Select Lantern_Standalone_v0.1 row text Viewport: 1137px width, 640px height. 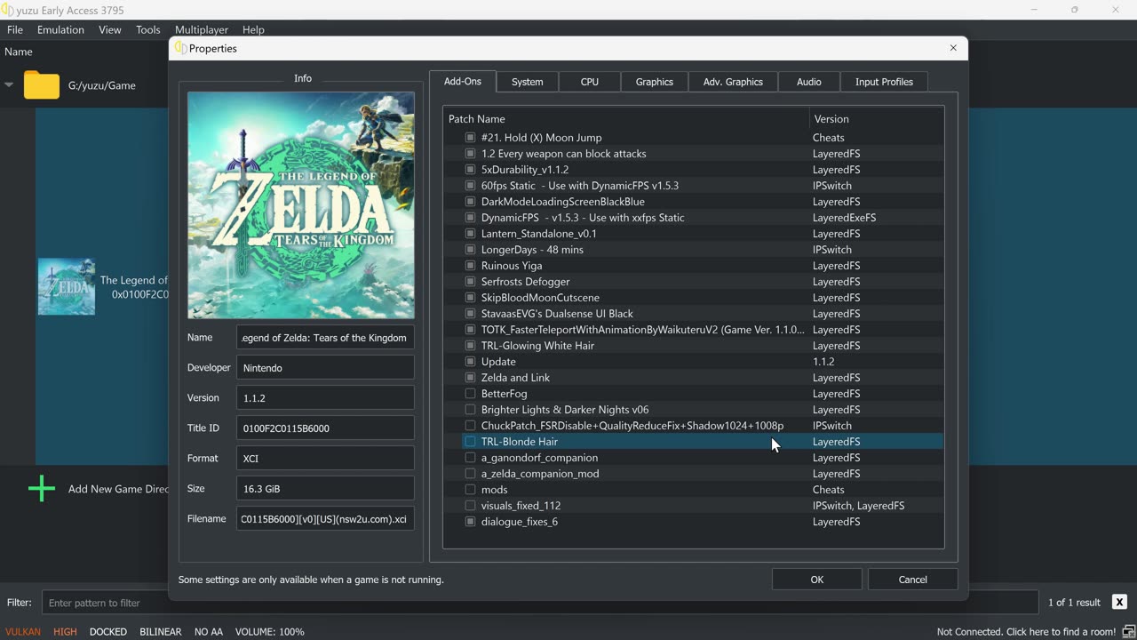(538, 234)
